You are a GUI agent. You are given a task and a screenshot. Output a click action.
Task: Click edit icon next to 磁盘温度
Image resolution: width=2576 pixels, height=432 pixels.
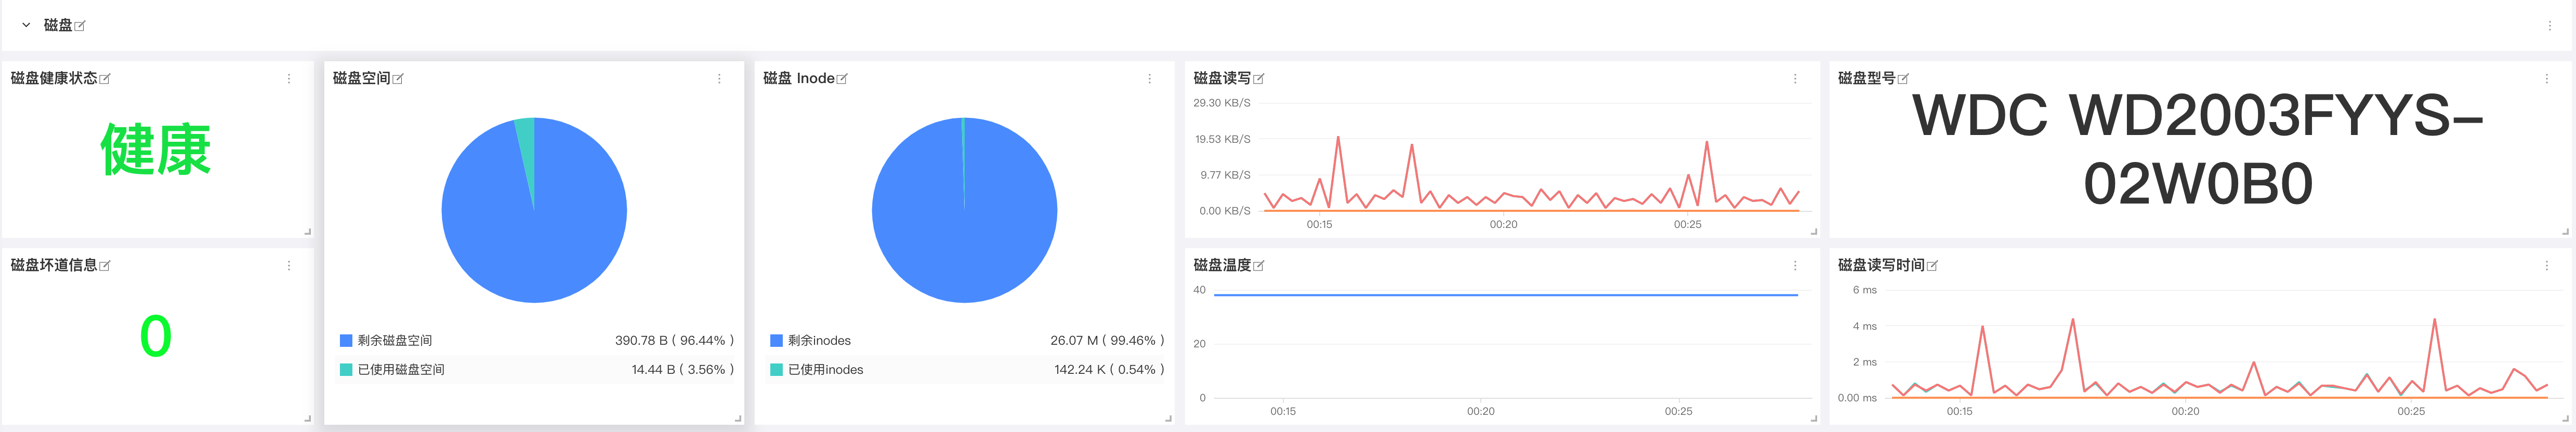1259,265
